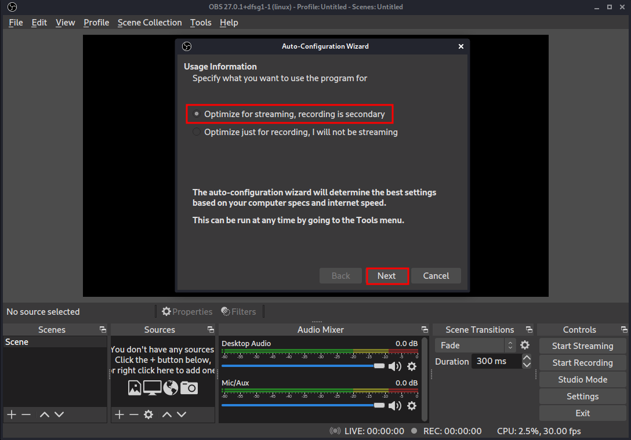Open the View menu
Image resolution: width=631 pixels, height=440 pixels.
65,23
